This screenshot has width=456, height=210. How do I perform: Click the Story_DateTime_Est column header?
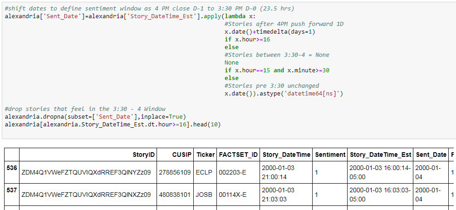click(381, 155)
